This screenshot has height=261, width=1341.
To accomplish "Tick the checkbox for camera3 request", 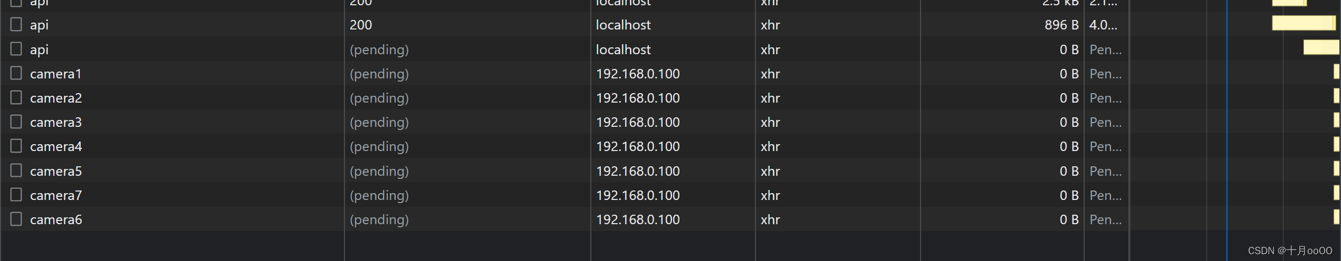I will [x=16, y=122].
